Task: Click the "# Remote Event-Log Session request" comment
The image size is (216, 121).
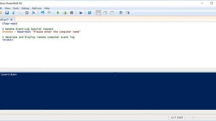Action: tap(28, 29)
